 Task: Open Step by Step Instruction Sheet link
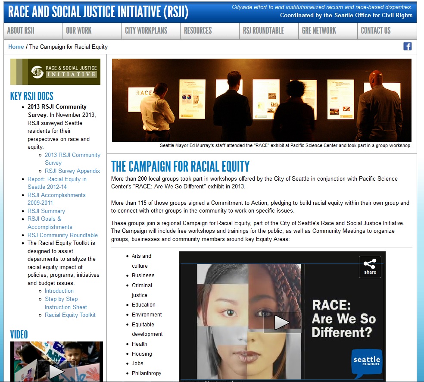66,303
